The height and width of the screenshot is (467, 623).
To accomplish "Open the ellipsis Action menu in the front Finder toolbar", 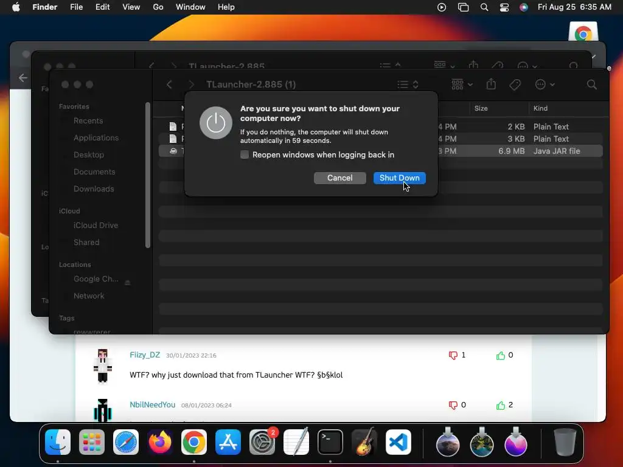I will pyautogui.click(x=545, y=84).
